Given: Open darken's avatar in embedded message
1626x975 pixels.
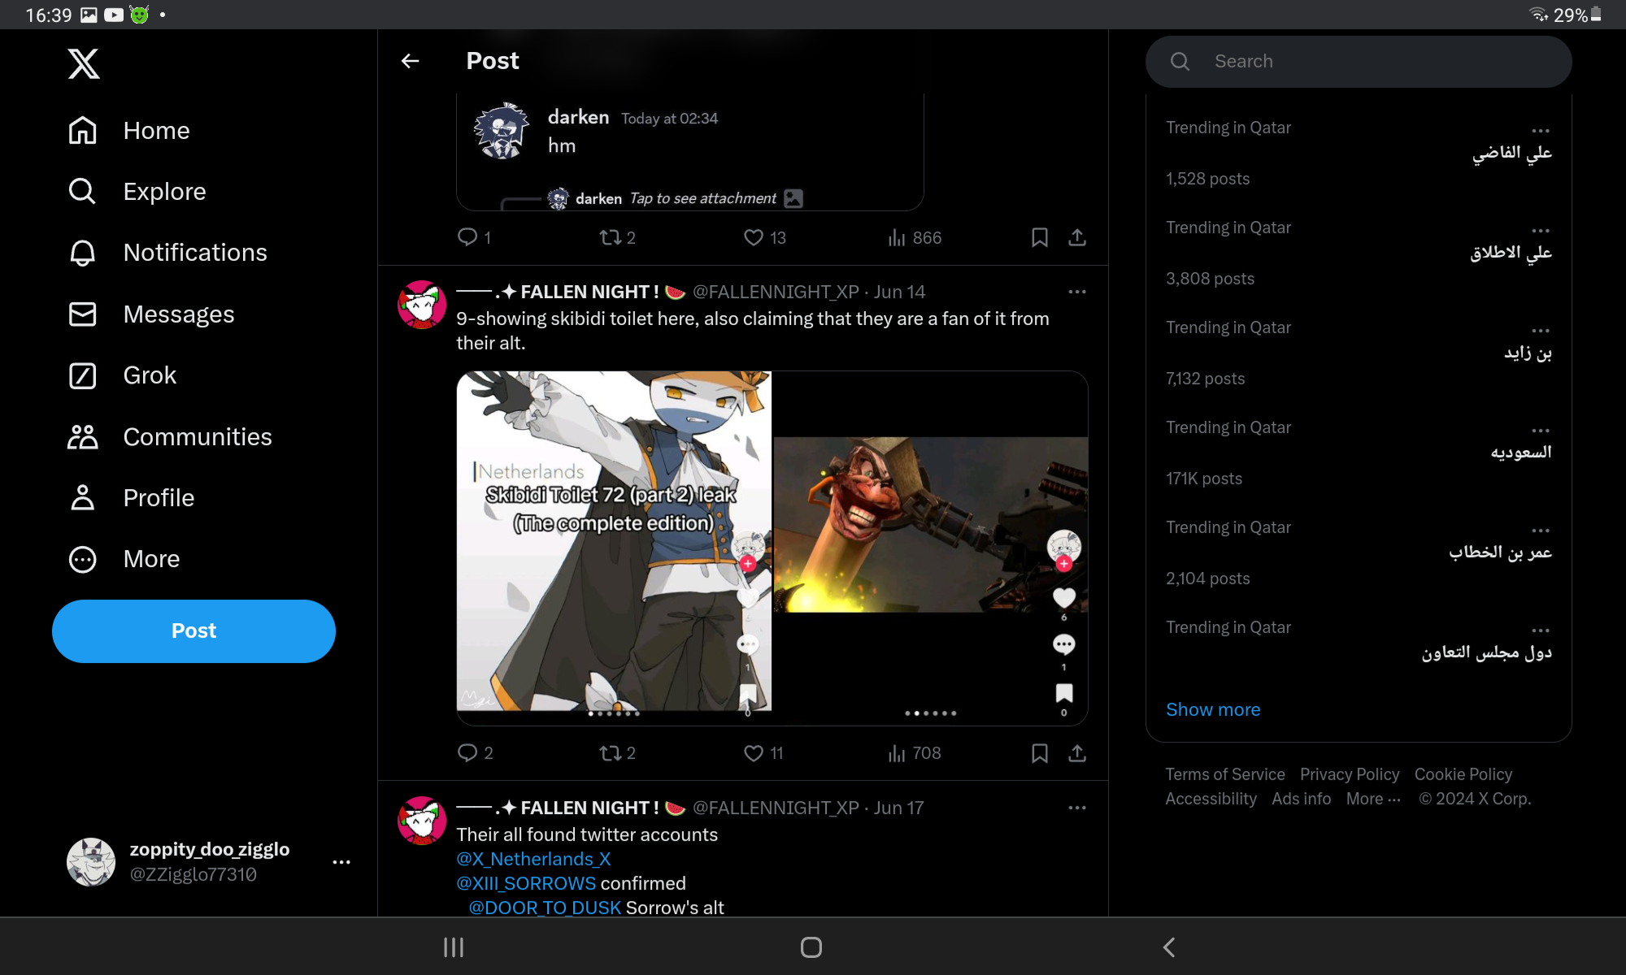Looking at the screenshot, I should point(502,130).
